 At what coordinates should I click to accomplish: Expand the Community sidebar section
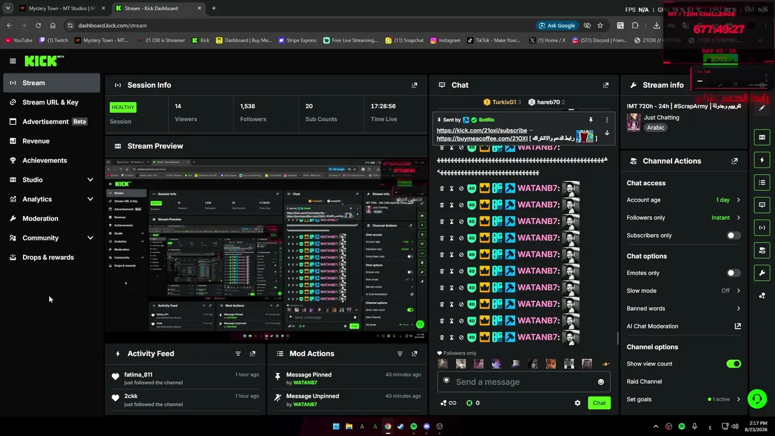[90, 238]
